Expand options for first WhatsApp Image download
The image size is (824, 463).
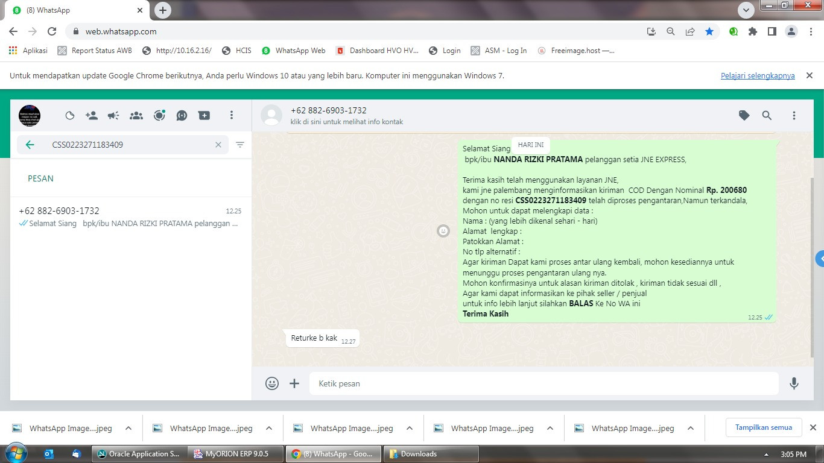(128, 429)
